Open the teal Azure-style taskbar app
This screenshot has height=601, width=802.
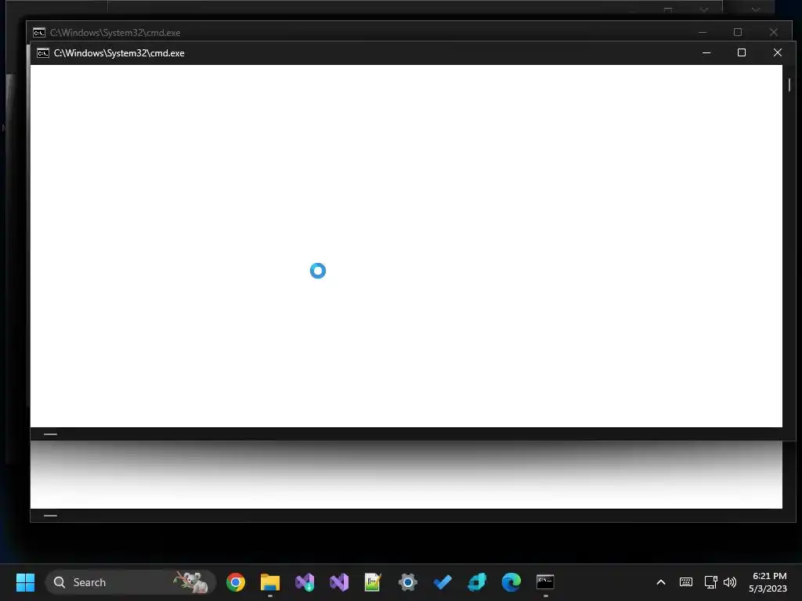click(x=477, y=582)
